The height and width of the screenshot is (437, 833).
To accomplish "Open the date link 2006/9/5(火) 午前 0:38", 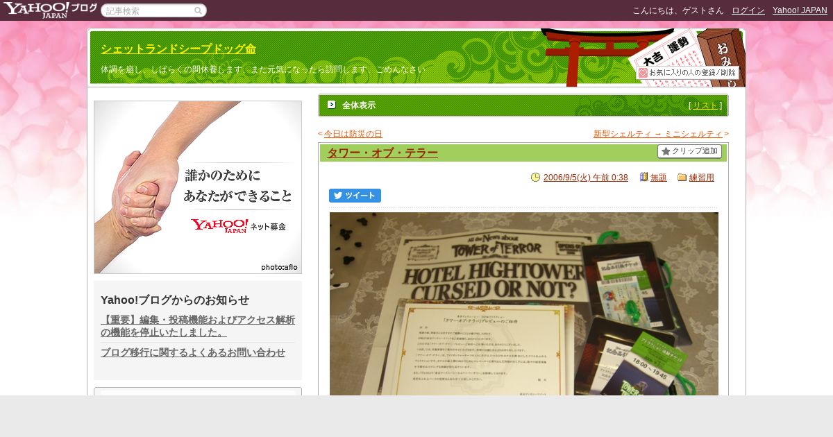I will click(x=585, y=178).
